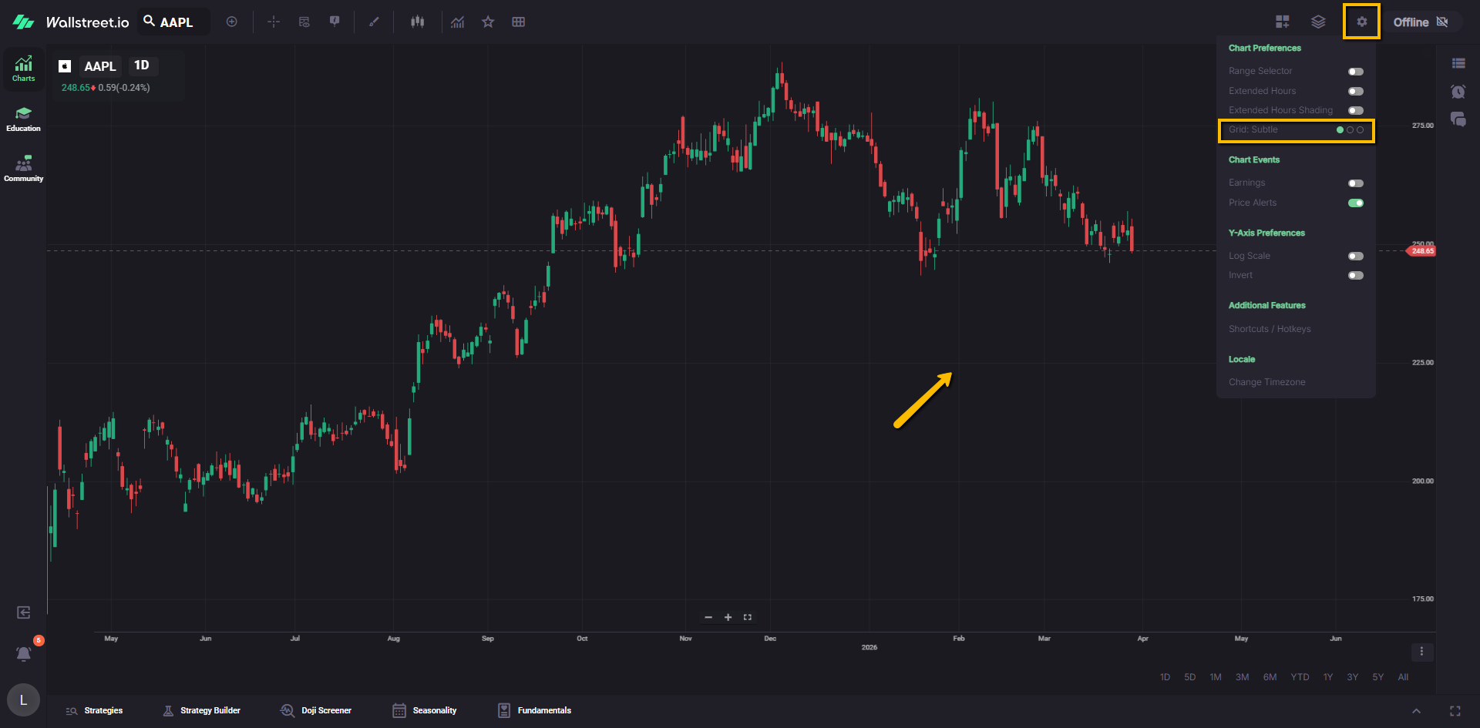1480x728 pixels.
Task: Click Change Timezone option
Action: click(x=1266, y=382)
